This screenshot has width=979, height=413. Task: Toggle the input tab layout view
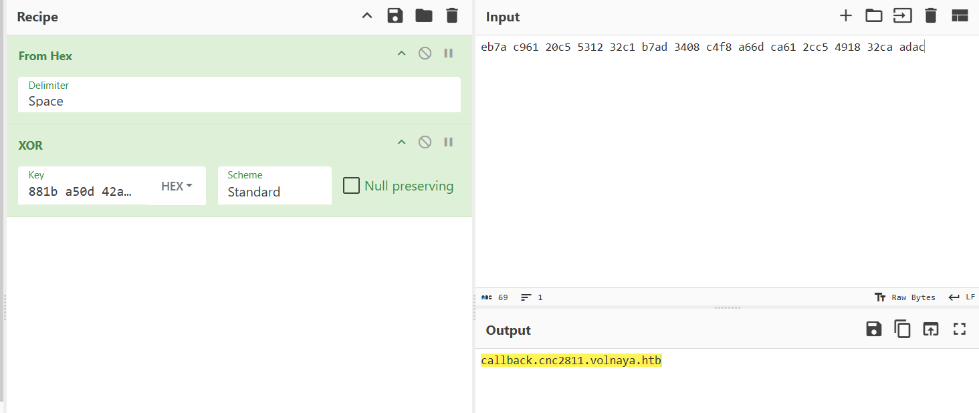tap(960, 15)
